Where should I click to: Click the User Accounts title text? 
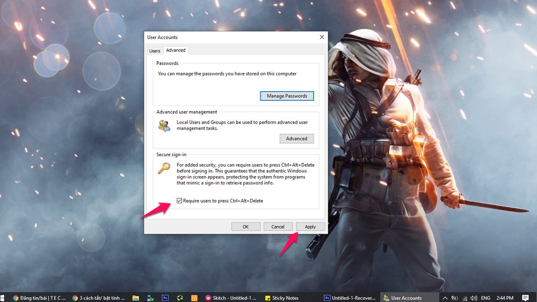click(x=163, y=37)
